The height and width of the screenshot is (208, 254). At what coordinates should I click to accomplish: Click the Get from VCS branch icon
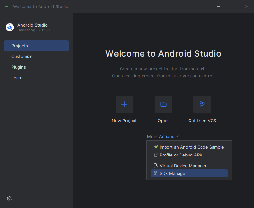(x=202, y=104)
